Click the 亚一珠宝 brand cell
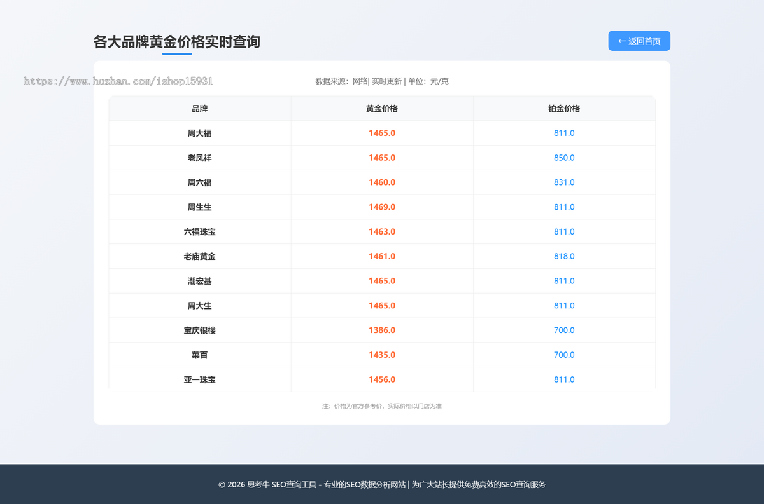Screen dimensions: 764x504 tap(200, 379)
